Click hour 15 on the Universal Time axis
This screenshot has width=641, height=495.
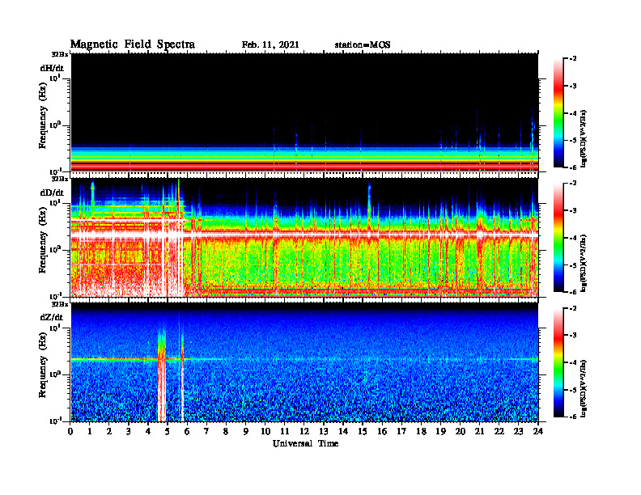363,431
